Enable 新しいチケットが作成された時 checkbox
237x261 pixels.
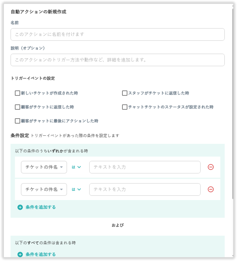pos(17,93)
